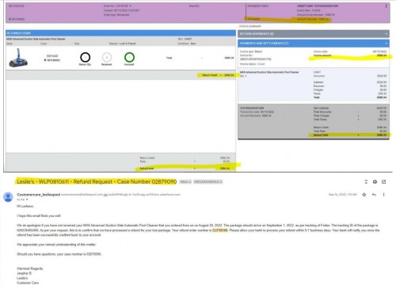Viewport: 396px width, 285px height.
Task: Click the Sep 16, 2022 email timestamp
Action: click(x=343, y=195)
